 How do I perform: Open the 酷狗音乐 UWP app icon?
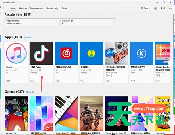click(141, 53)
